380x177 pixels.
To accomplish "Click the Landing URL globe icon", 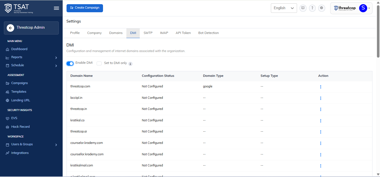I will pyautogui.click(x=8, y=100).
